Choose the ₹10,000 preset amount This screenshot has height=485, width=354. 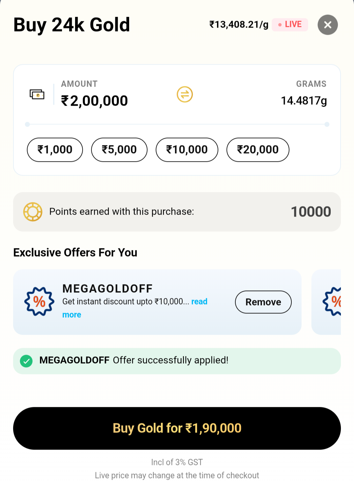tap(187, 150)
